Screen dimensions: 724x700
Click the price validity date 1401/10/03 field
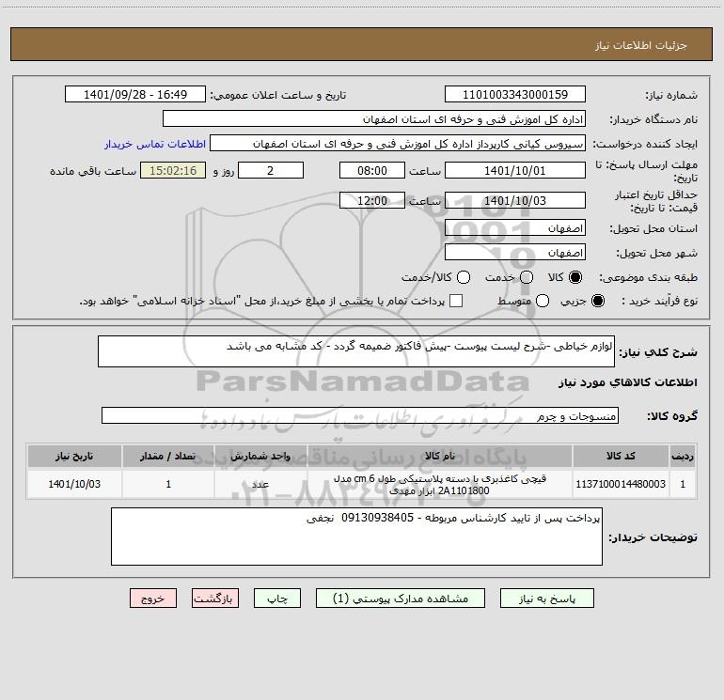coord(515,200)
